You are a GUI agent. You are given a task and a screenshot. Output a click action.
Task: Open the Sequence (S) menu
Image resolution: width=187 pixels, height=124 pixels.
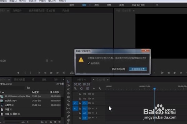pos(22,1)
